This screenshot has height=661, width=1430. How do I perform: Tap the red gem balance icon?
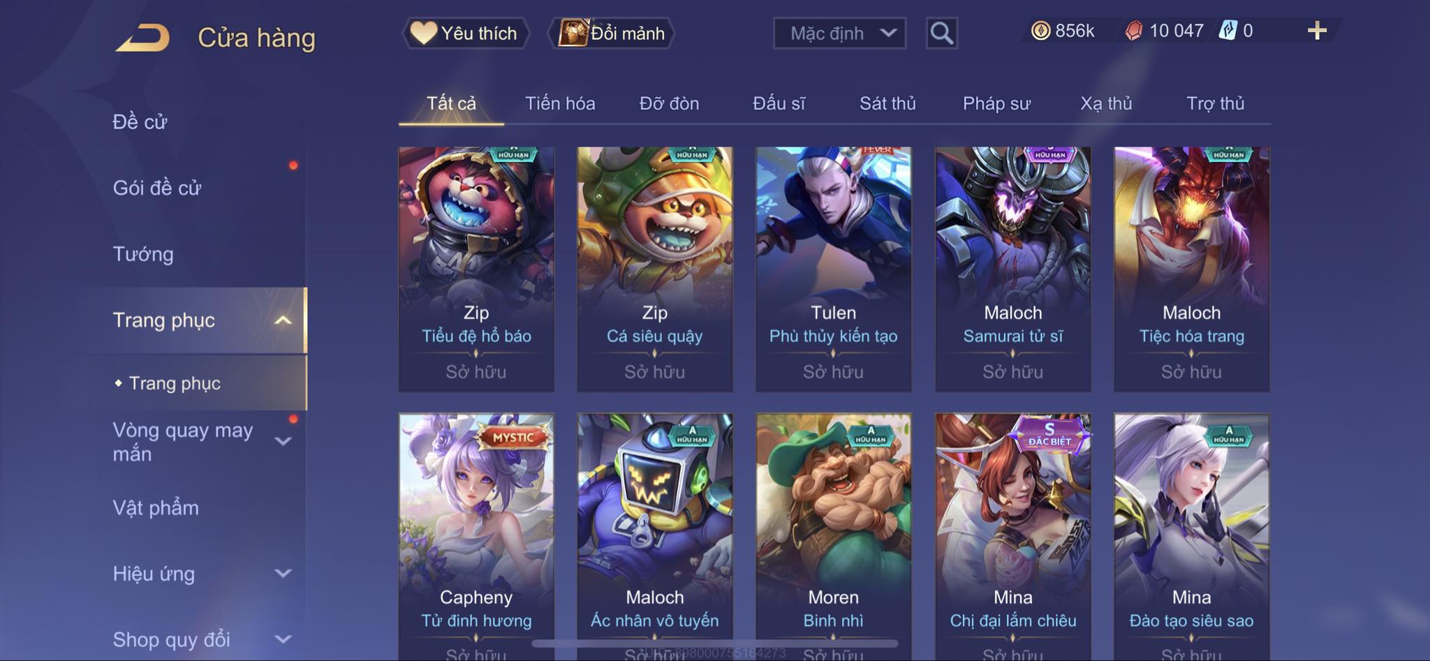(1134, 31)
